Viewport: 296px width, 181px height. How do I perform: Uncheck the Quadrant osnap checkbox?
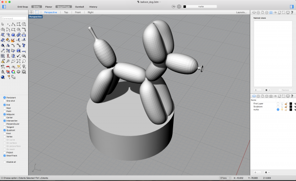[x=4, y=130]
